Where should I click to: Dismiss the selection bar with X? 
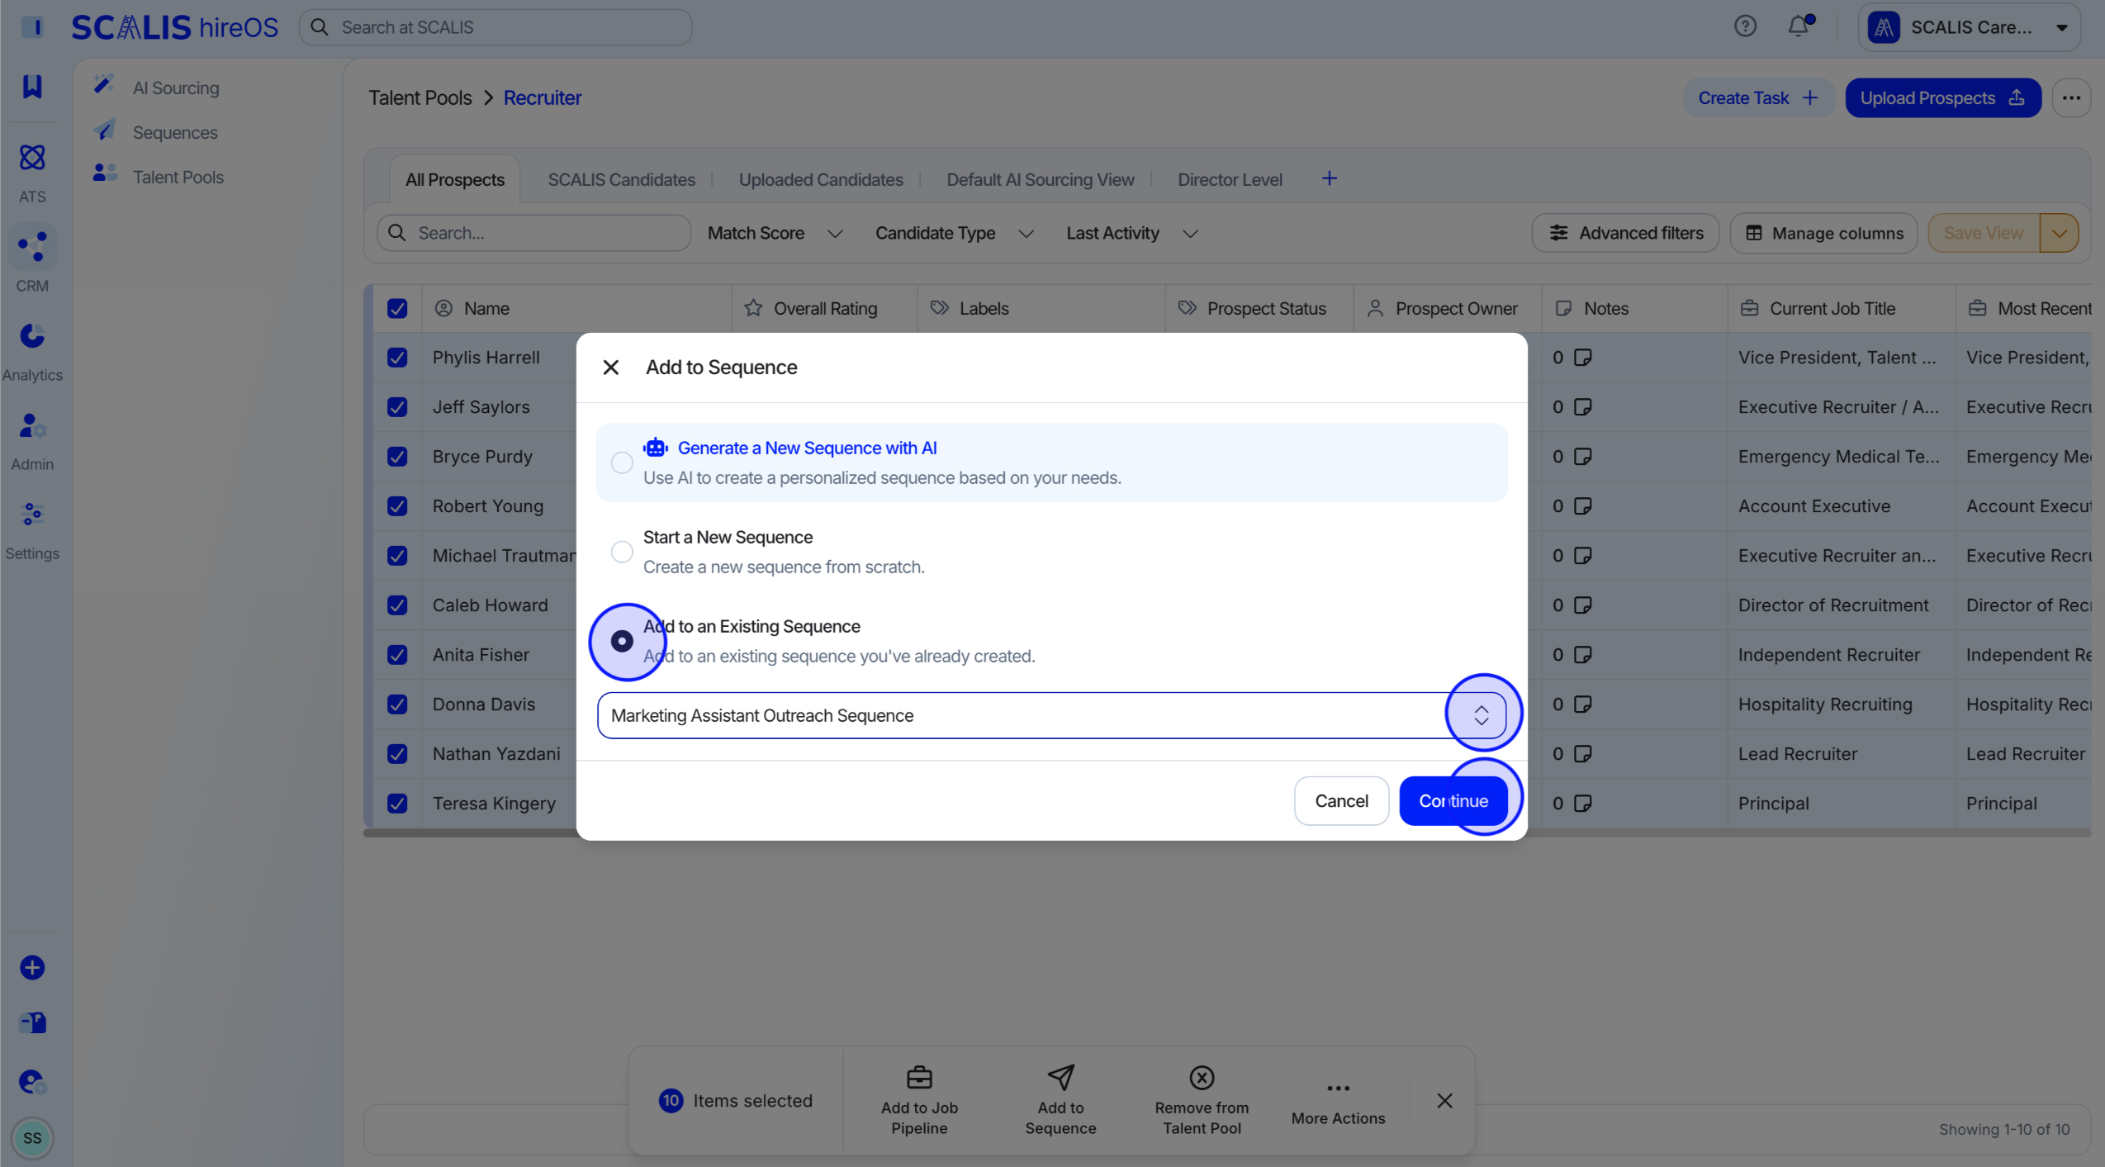click(1444, 1100)
